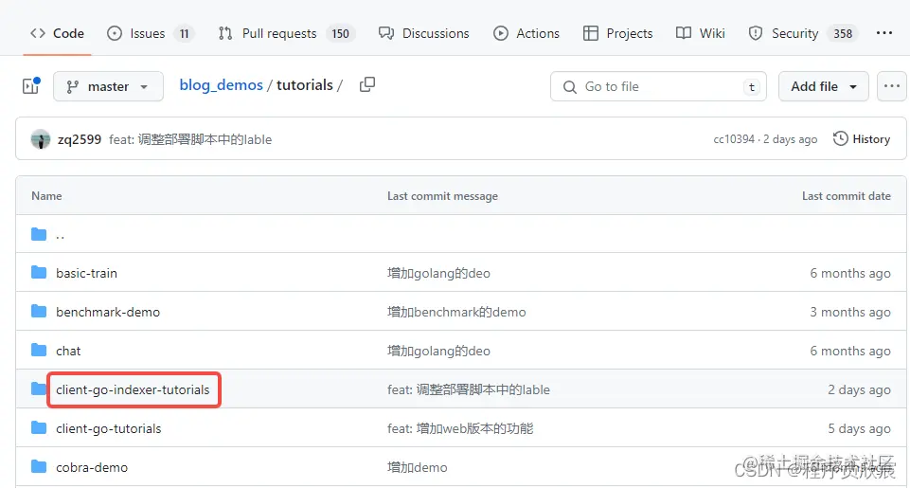Open latest commit message in header
The height and width of the screenshot is (488, 910).
pos(190,139)
